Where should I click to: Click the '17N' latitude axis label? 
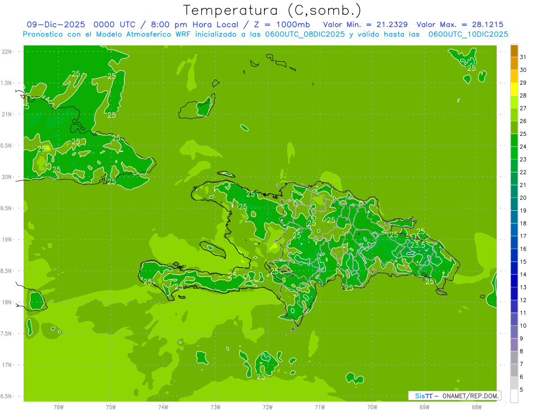pyautogui.click(x=7, y=365)
